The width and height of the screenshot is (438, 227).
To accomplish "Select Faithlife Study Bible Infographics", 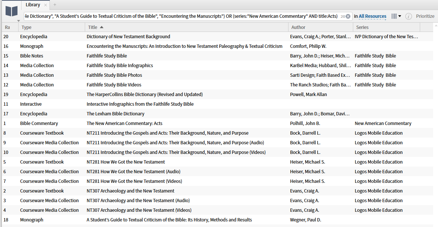I will pyautogui.click(x=120, y=65).
